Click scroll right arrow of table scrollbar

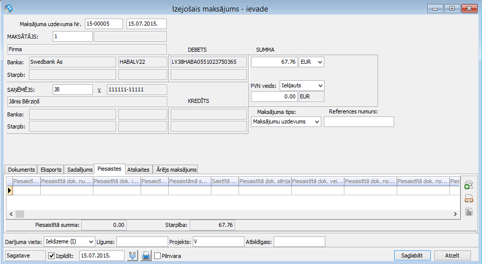455,214
